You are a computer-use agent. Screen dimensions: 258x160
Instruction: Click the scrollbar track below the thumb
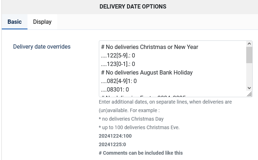249,74
